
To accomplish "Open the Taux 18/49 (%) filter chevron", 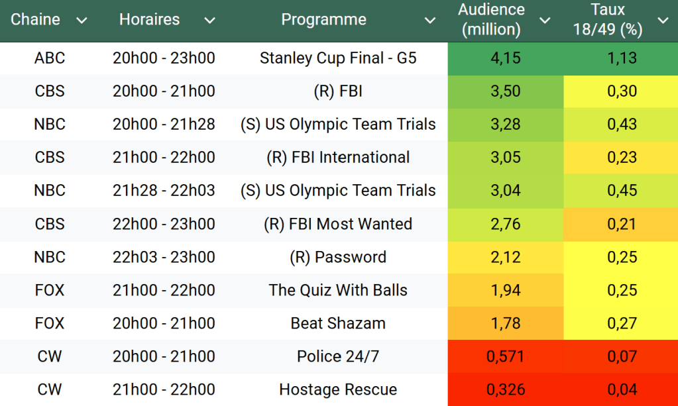I will point(663,21).
